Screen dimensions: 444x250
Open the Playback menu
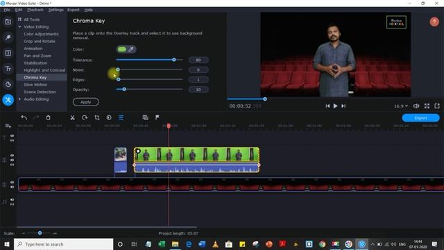coord(35,10)
